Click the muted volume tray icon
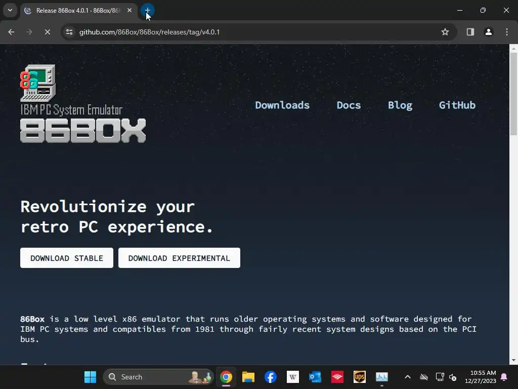 (453, 377)
